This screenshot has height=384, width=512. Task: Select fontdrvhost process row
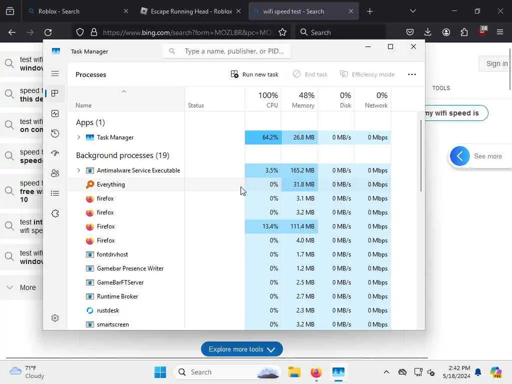(229, 254)
